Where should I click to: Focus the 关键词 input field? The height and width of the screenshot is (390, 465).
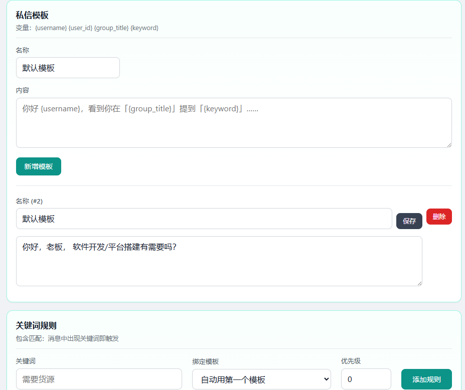pyautogui.click(x=99, y=379)
